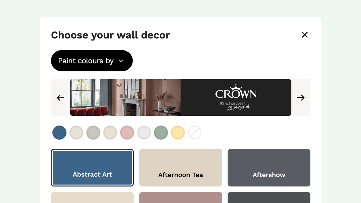The width and height of the screenshot is (361, 203).
Task: Click the previous brand arrow
Action: click(60, 98)
